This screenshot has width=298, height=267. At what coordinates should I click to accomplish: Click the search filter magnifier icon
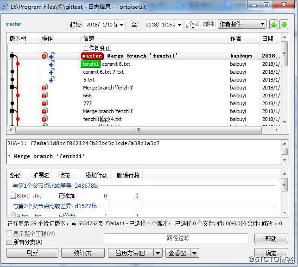187,25
